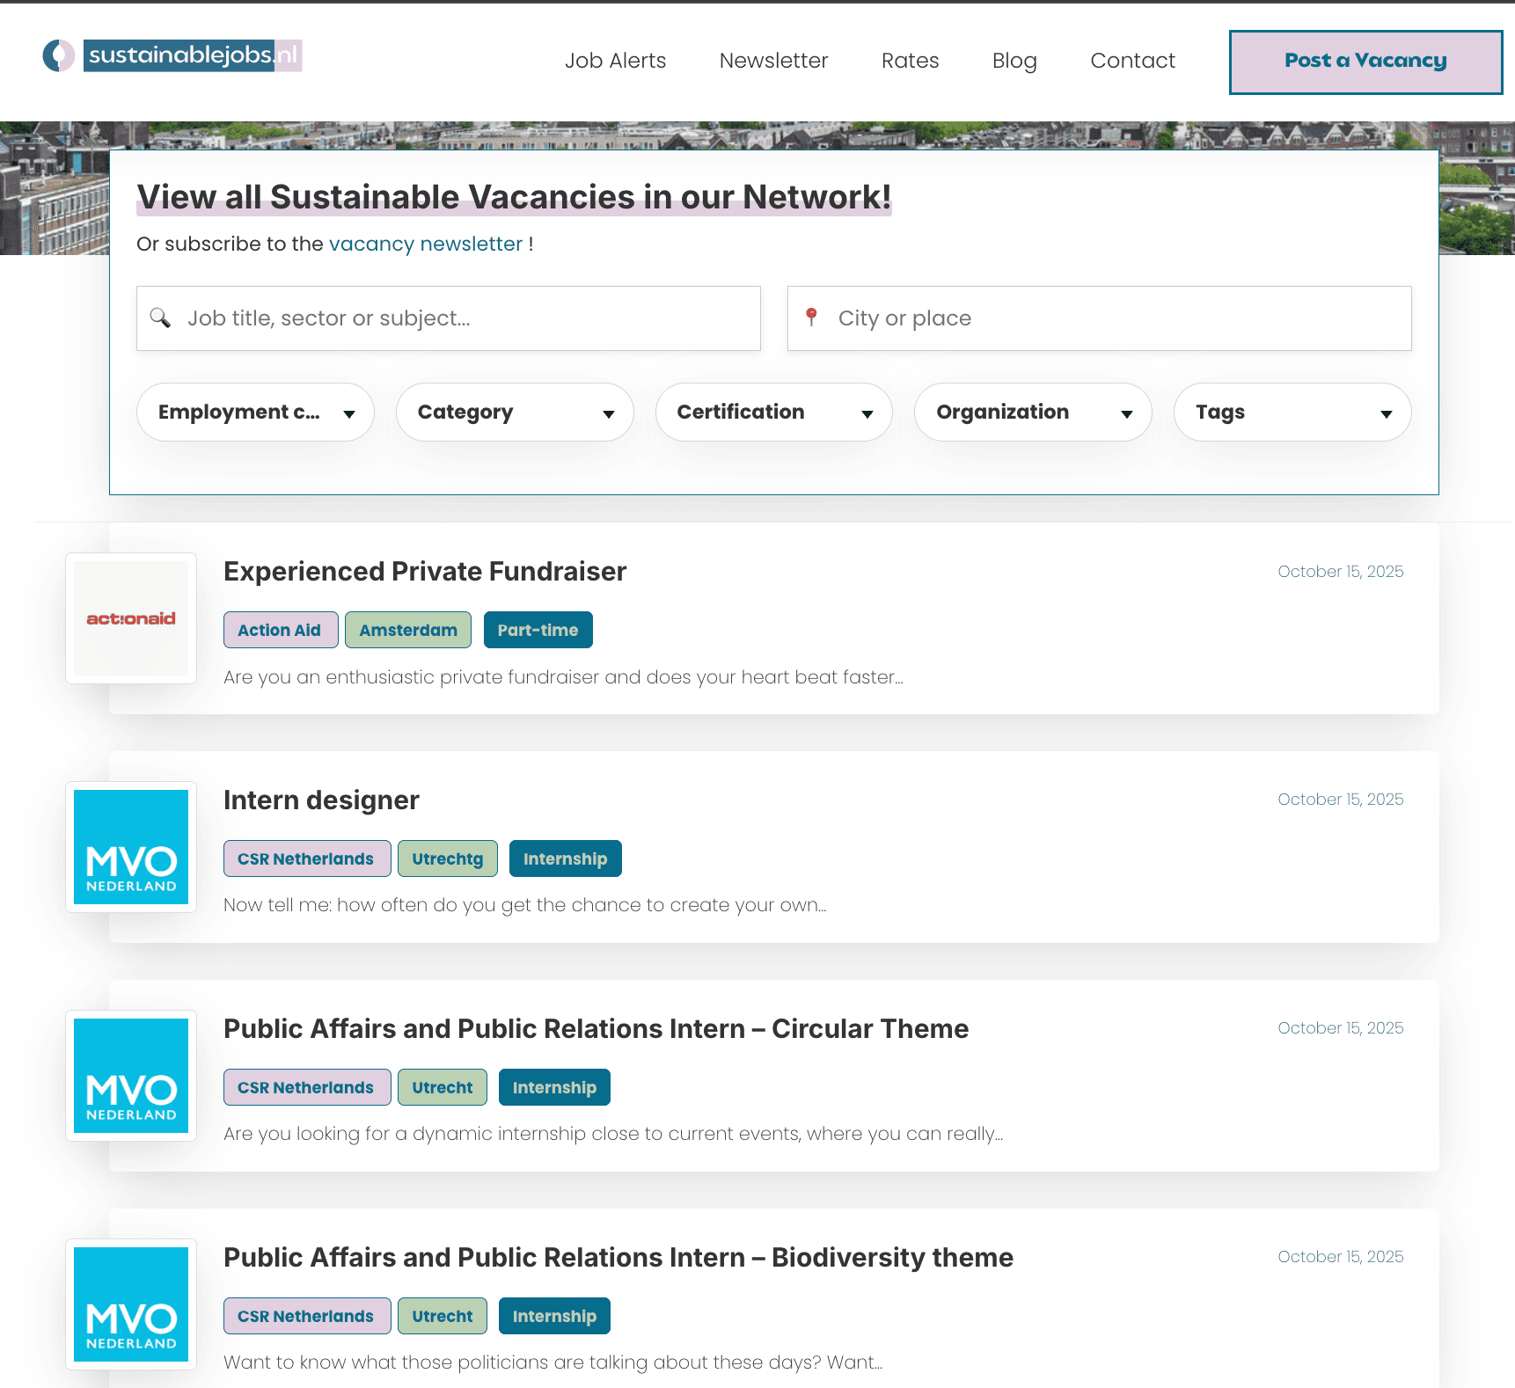
Task: Click the ActionAid company logo
Action: [x=130, y=618]
